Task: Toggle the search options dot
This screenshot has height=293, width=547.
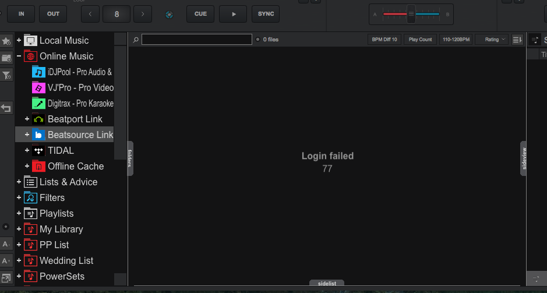Action: [x=258, y=40]
